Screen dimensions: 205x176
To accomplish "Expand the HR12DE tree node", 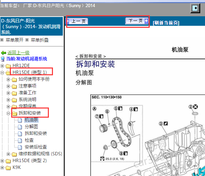I will pos(2,66).
